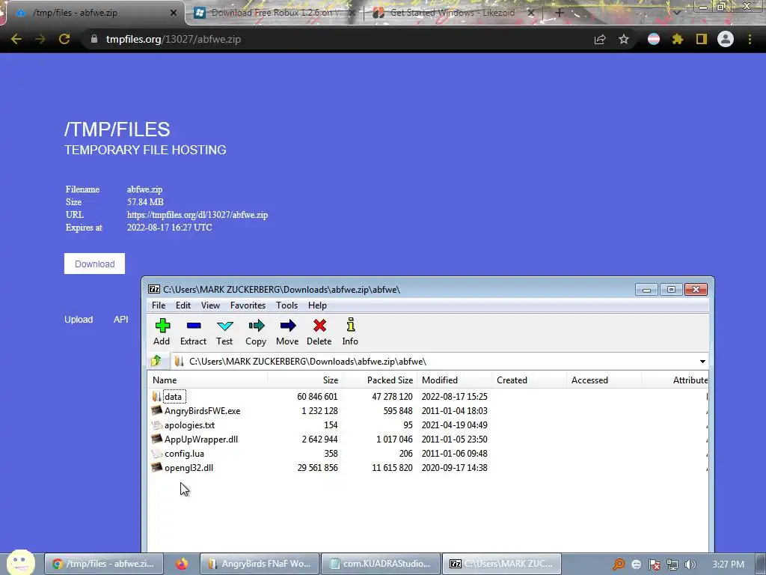Select the AngryBirdsFWE.exe file
Image resolution: width=766 pixels, height=575 pixels.
point(202,411)
